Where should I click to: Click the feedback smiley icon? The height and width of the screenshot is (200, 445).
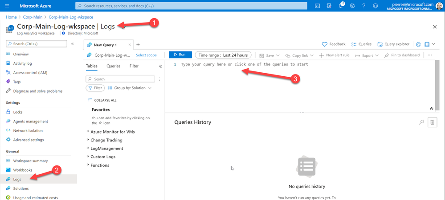pyautogui.click(x=375, y=6)
